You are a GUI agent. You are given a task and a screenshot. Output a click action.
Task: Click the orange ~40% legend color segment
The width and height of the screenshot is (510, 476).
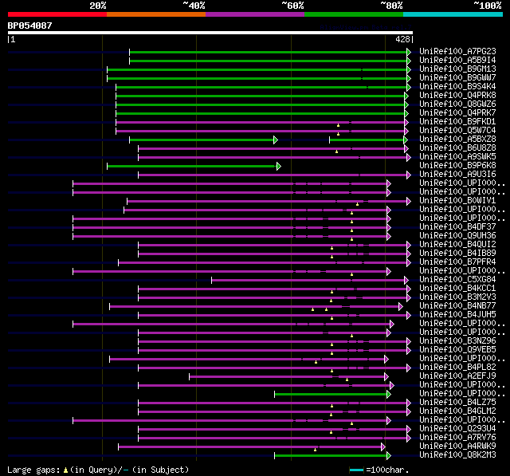156,14
